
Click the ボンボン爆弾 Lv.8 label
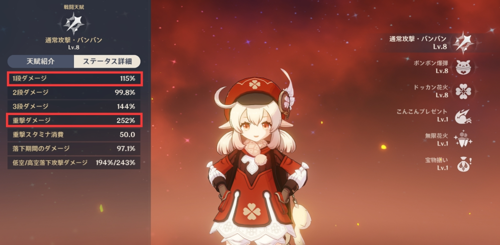[x=431, y=67]
